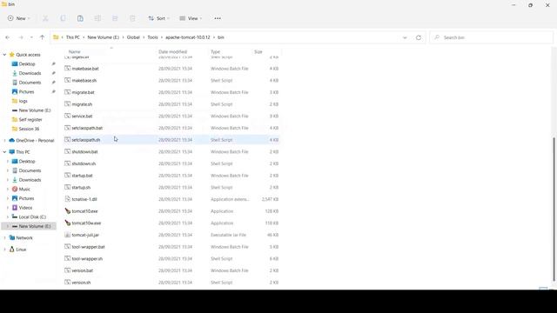Sort by Date modified column header

pyautogui.click(x=172, y=52)
